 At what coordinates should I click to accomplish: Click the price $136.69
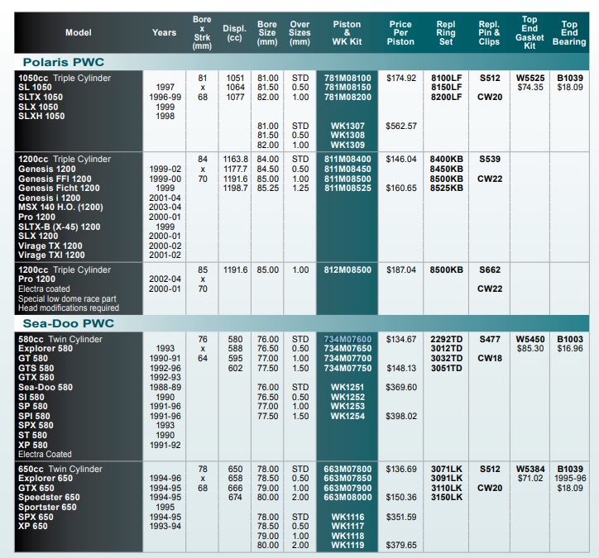[401, 469]
